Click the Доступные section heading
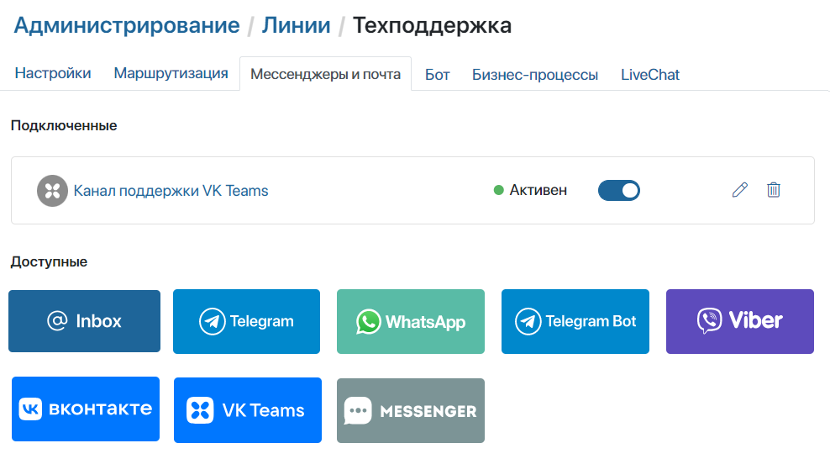Screen dimensions: 830x459 pos(49,261)
